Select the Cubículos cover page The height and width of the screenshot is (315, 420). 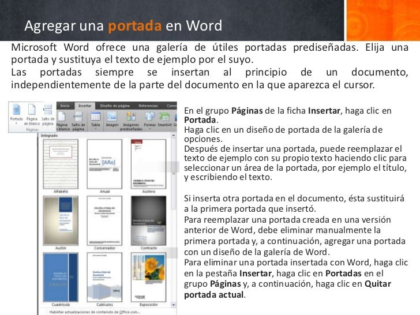pos(104,277)
